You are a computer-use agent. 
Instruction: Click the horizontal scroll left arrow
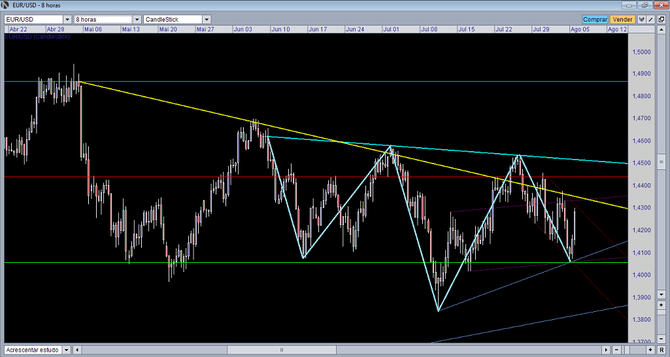click(77, 350)
